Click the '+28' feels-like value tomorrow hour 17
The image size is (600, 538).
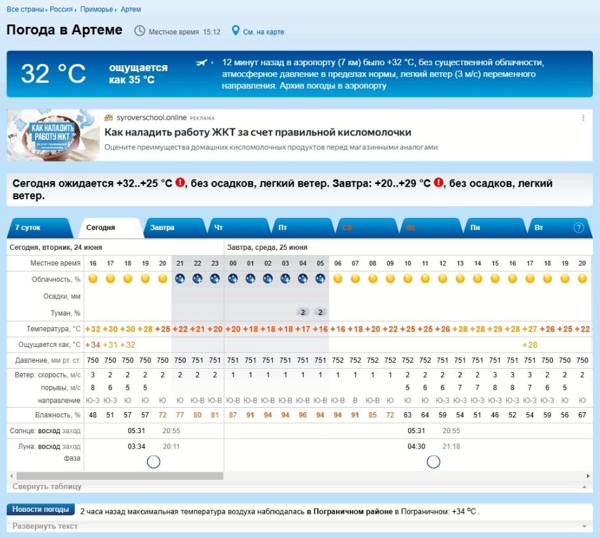530,345
